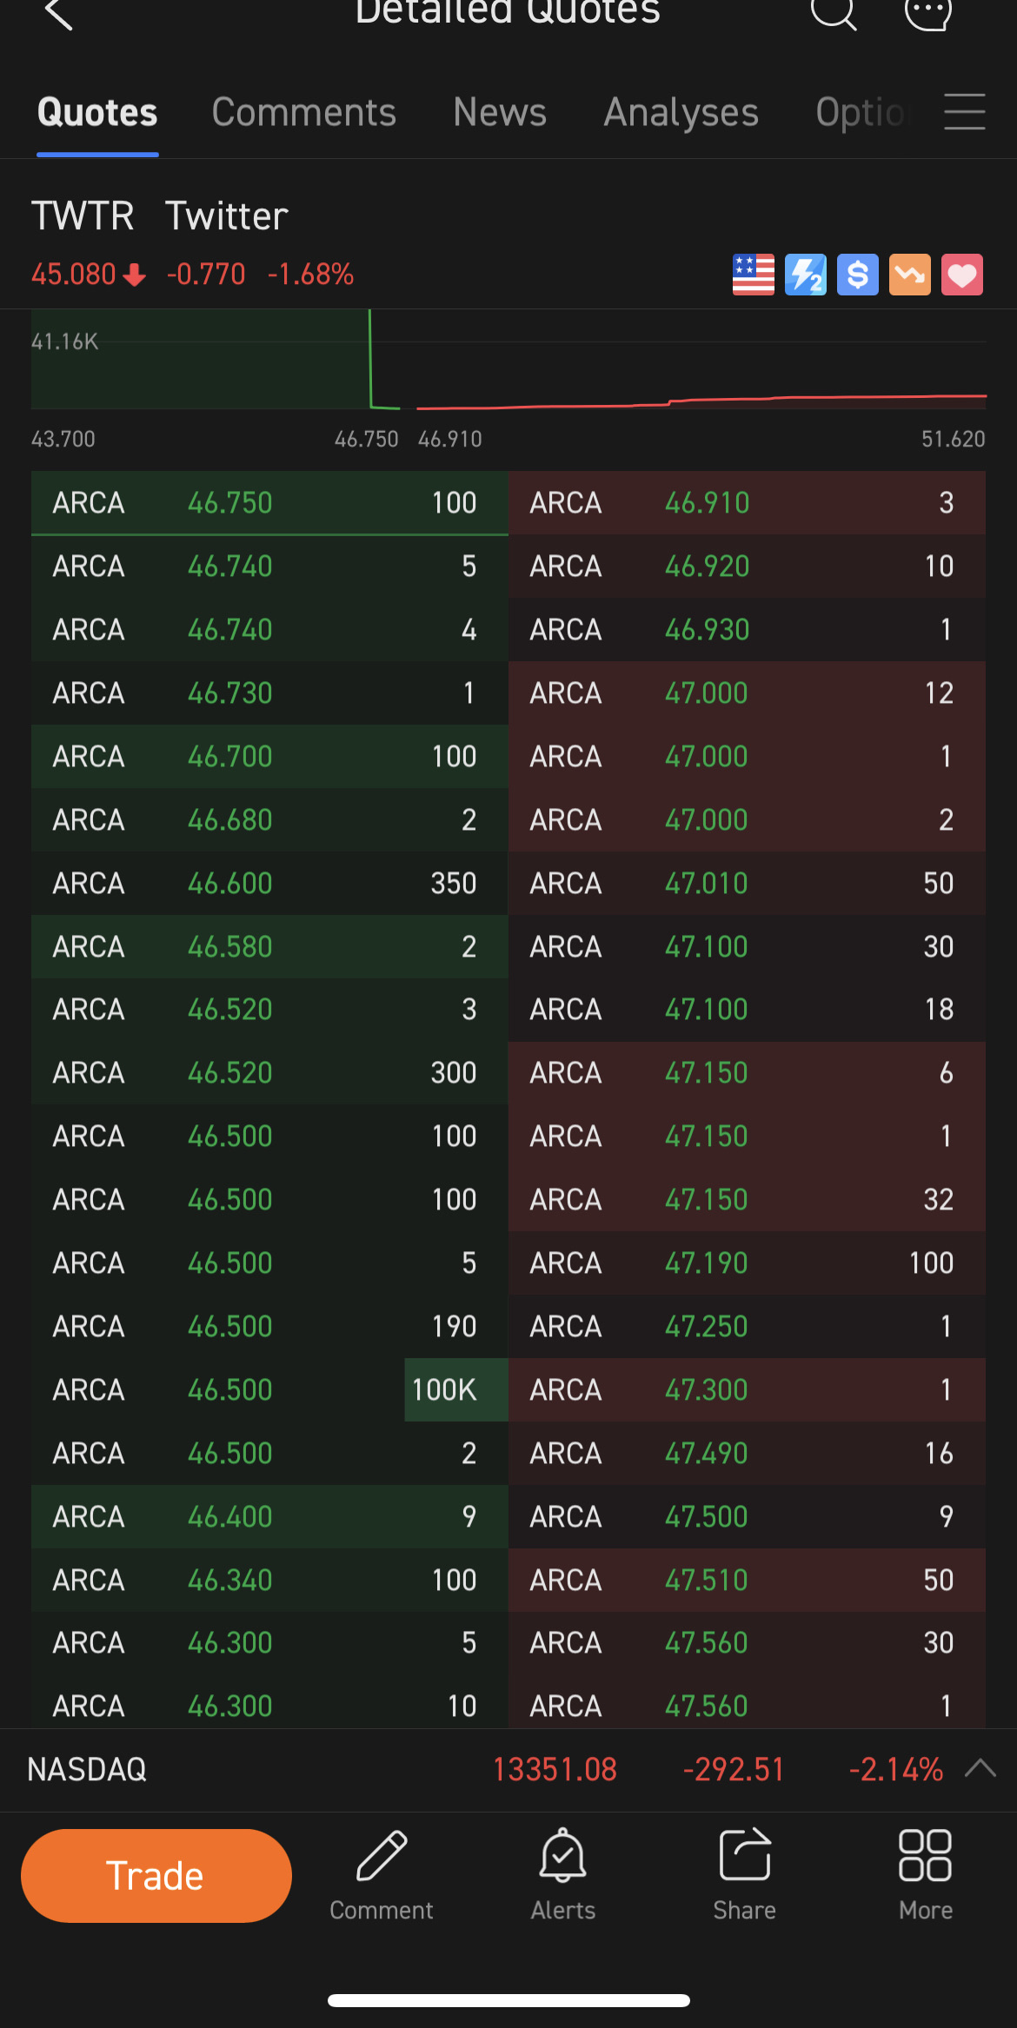Open search with the magnifier icon
The width and height of the screenshot is (1017, 2028).
click(x=833, y=12)
